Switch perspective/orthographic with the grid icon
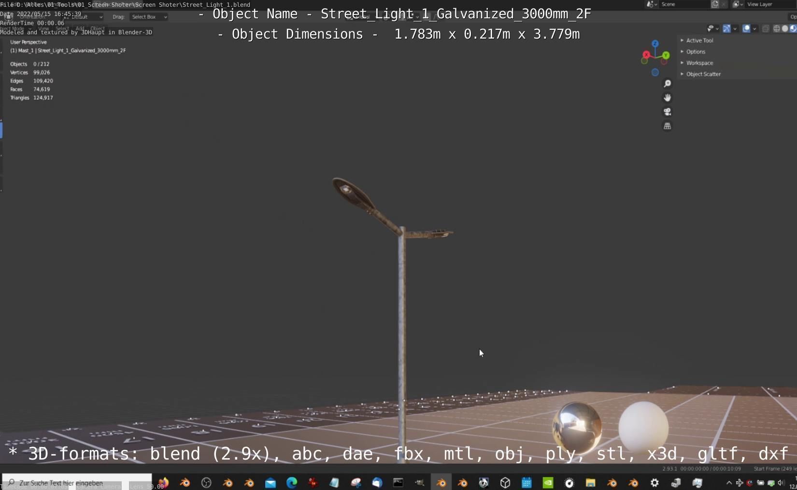Viewport: 797px width, 490px height. 667,126
